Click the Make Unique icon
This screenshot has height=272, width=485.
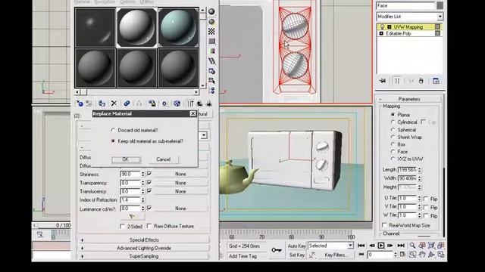click(x=139, y=104)
